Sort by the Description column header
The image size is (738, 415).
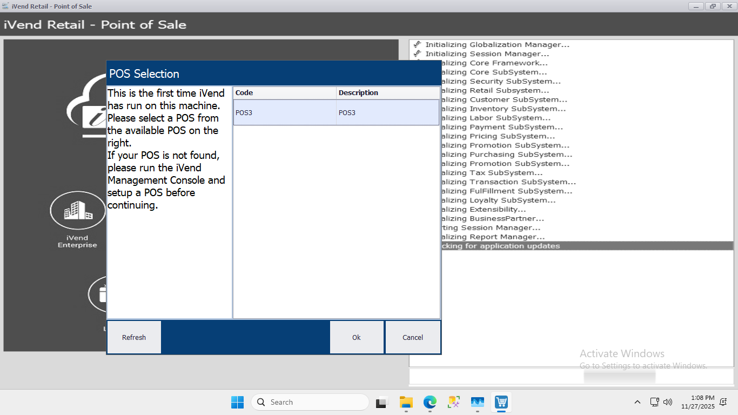pyautogui.click(x=387, y=93)
